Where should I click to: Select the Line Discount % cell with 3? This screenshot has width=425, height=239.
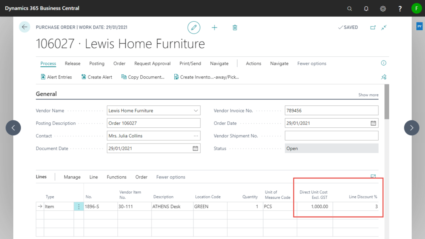(356, 207)
